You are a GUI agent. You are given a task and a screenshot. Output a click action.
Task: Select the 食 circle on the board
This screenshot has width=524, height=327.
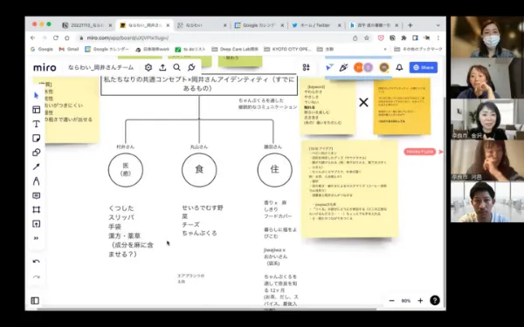pyautogui.click(x=199, y=169)
